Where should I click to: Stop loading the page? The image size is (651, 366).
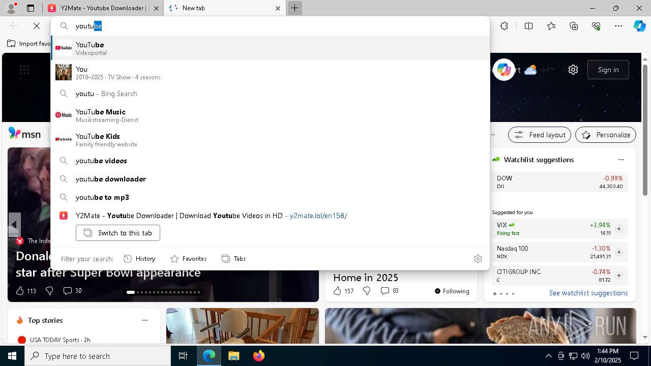(37, 26)
